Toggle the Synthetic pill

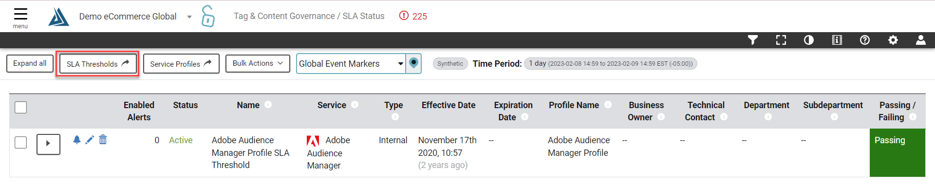450,63
